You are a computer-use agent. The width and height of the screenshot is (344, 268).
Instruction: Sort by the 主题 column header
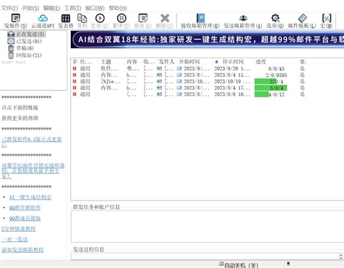click(x=106, y=62)
